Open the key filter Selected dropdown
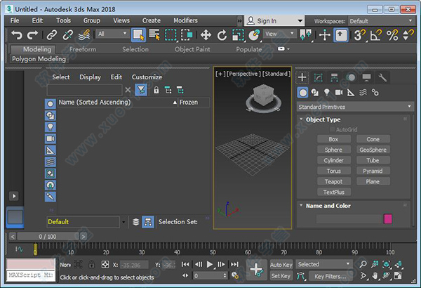Image resolution: width=421 pixels, height=288 pixels. [x=323, y=264]
